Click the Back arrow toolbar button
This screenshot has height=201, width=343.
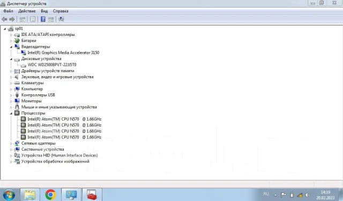point(4,19)
